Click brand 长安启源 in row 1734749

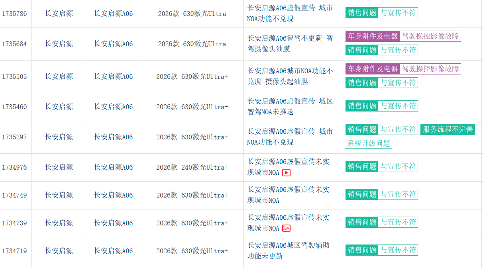point(59,195)
